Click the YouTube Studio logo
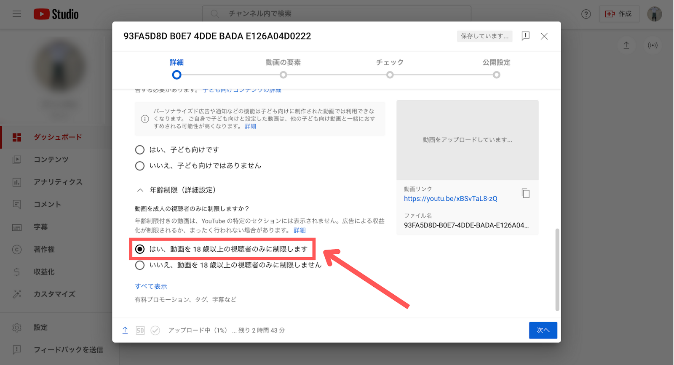The height and width of the screenshot is (365, 674). pyautogui.click(x=56, y=14)
